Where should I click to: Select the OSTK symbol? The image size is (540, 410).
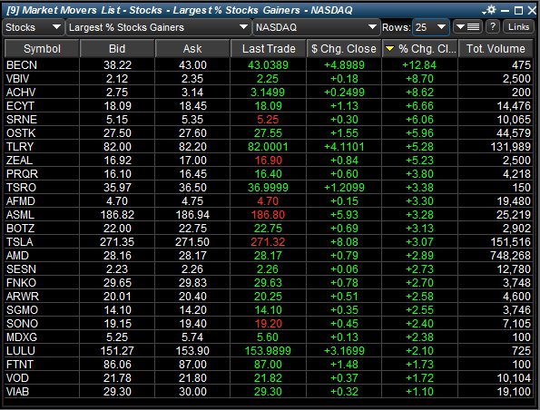pos(21,133)
